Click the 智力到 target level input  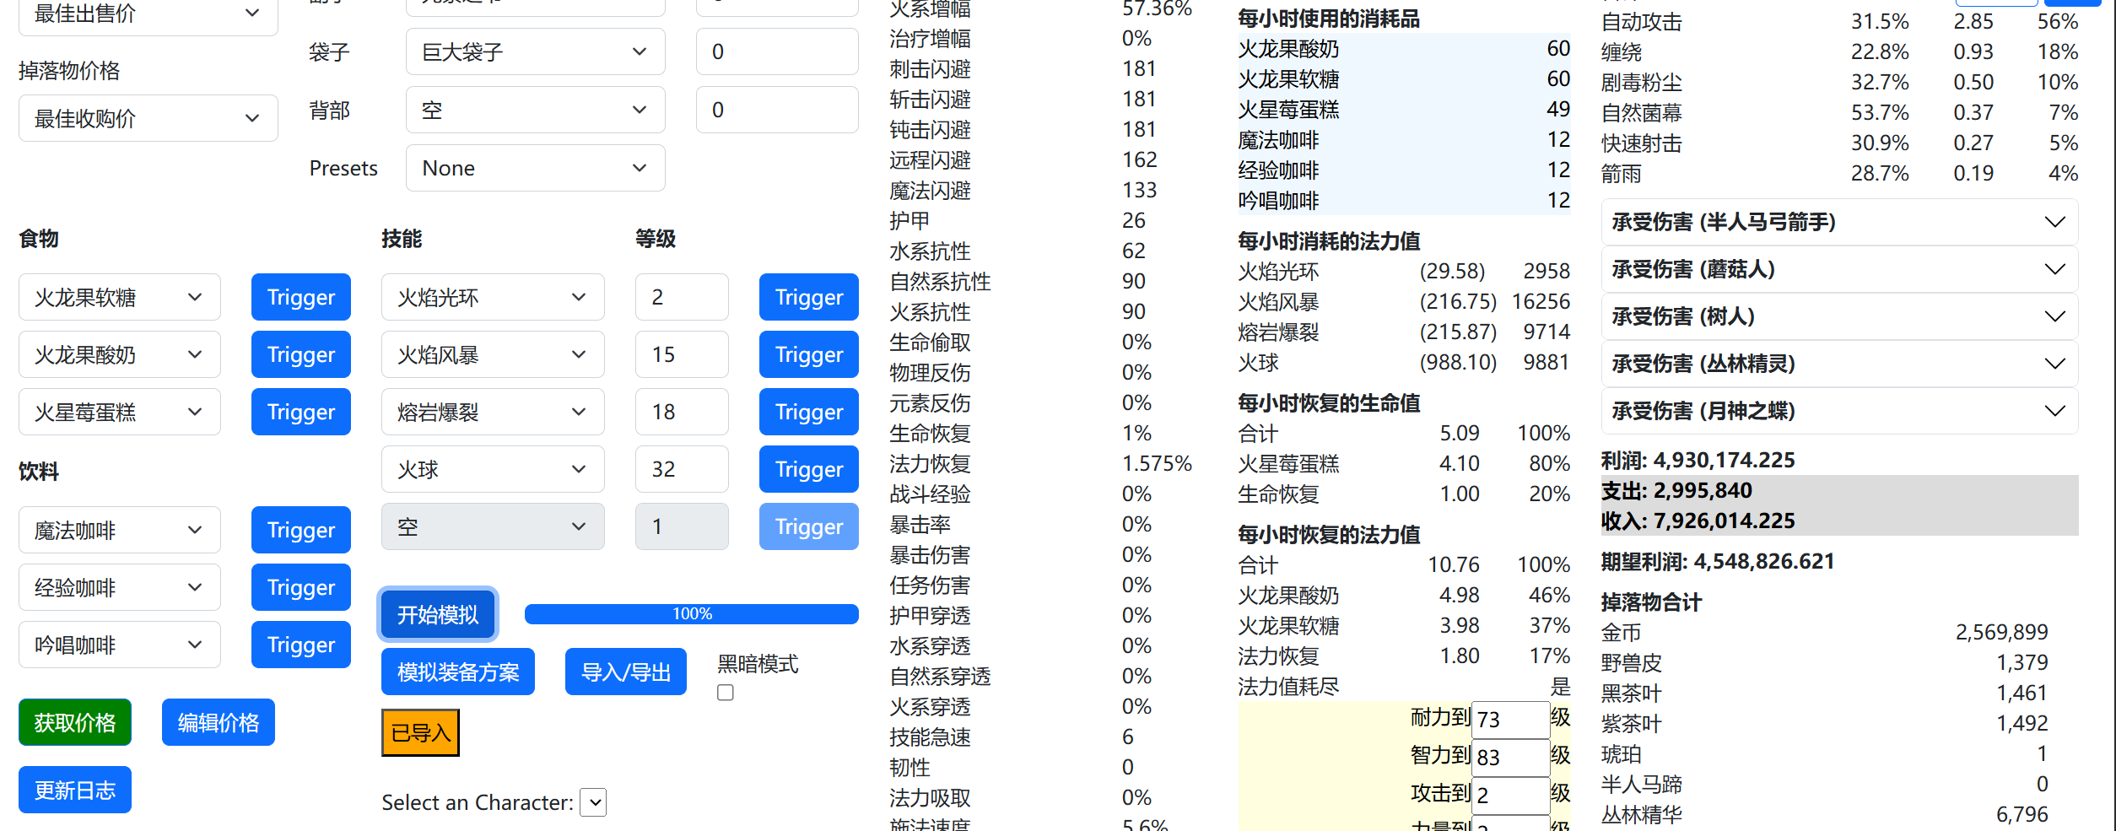1509,757
